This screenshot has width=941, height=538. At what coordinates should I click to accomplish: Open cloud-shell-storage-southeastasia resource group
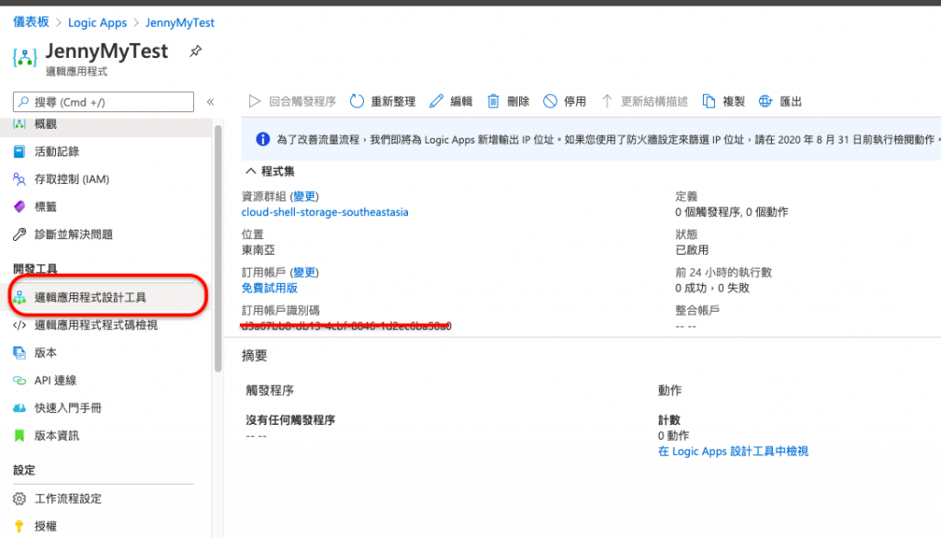pyautogui.click(x=324, y=212)
